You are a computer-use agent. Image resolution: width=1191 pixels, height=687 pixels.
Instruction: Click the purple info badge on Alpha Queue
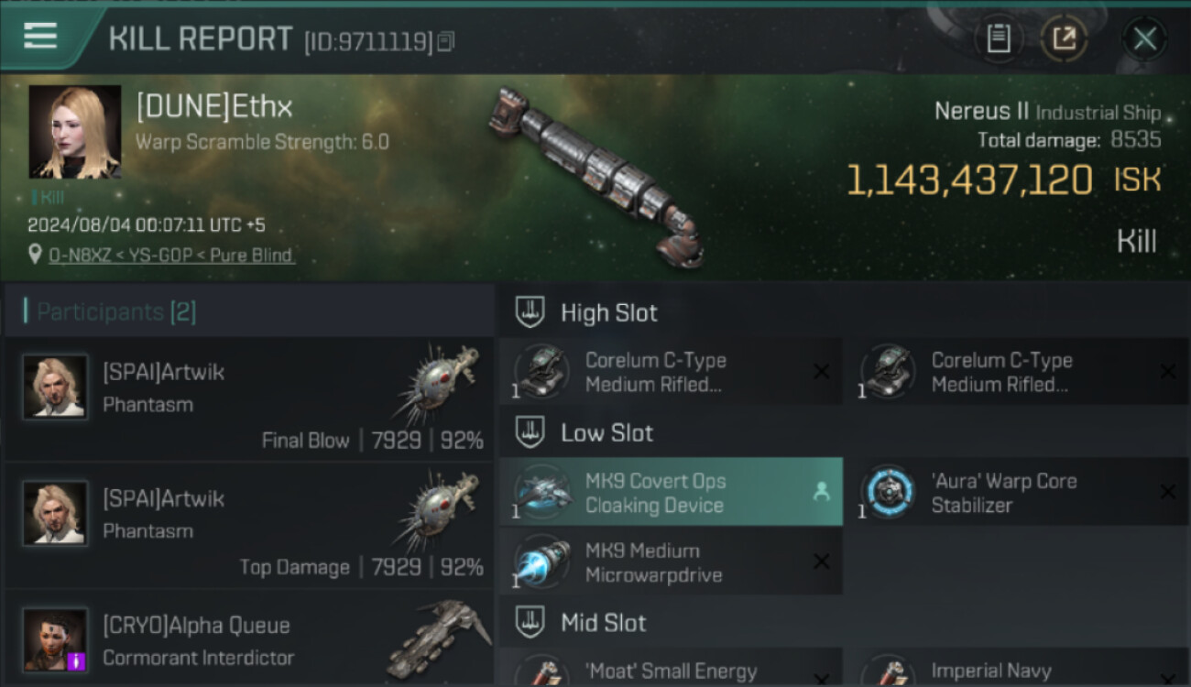(x=77, y=661)
